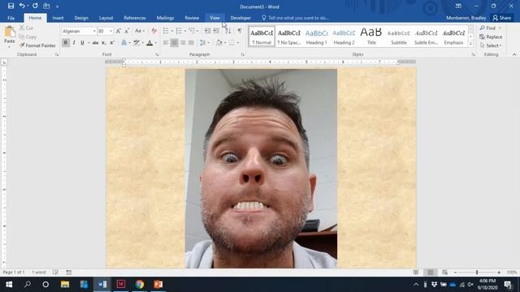
Task: Set Align Left paragraph alignment
Action: pos(166,43)
